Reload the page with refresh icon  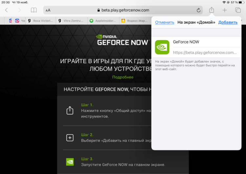pos(198,10)
